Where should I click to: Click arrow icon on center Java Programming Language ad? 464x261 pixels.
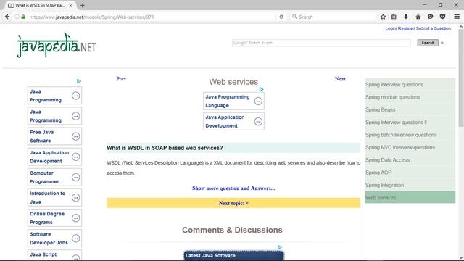258,101
